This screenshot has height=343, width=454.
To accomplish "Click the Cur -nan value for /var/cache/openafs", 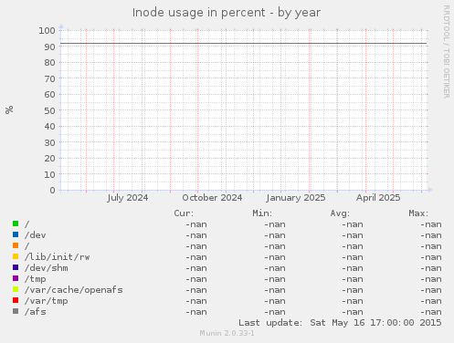I will [x=196, y=290].
